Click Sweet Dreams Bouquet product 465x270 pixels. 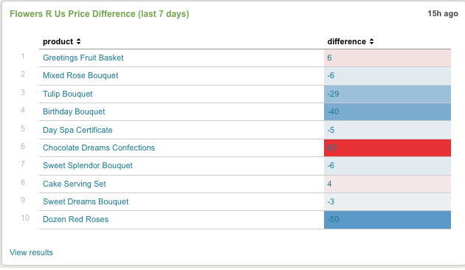point(86,202)
